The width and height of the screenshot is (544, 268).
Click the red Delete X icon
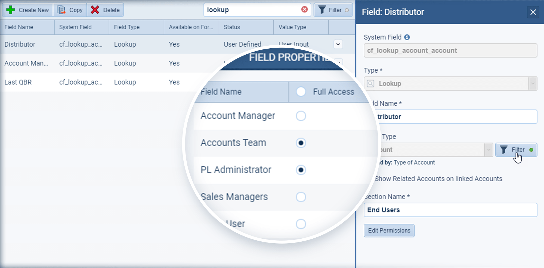(95, 10)
